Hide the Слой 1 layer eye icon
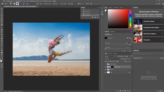 click(105, 70)
